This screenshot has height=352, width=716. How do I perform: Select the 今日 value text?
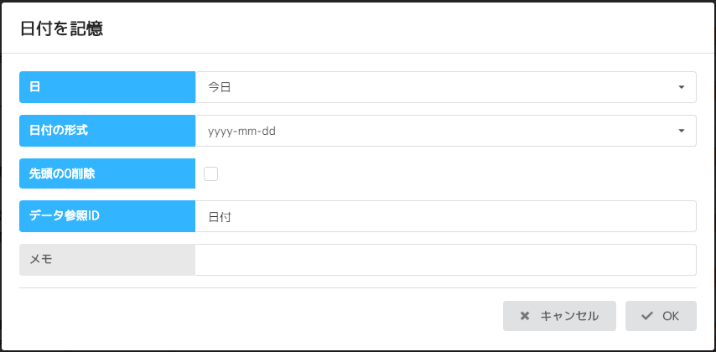click(220, 87)
